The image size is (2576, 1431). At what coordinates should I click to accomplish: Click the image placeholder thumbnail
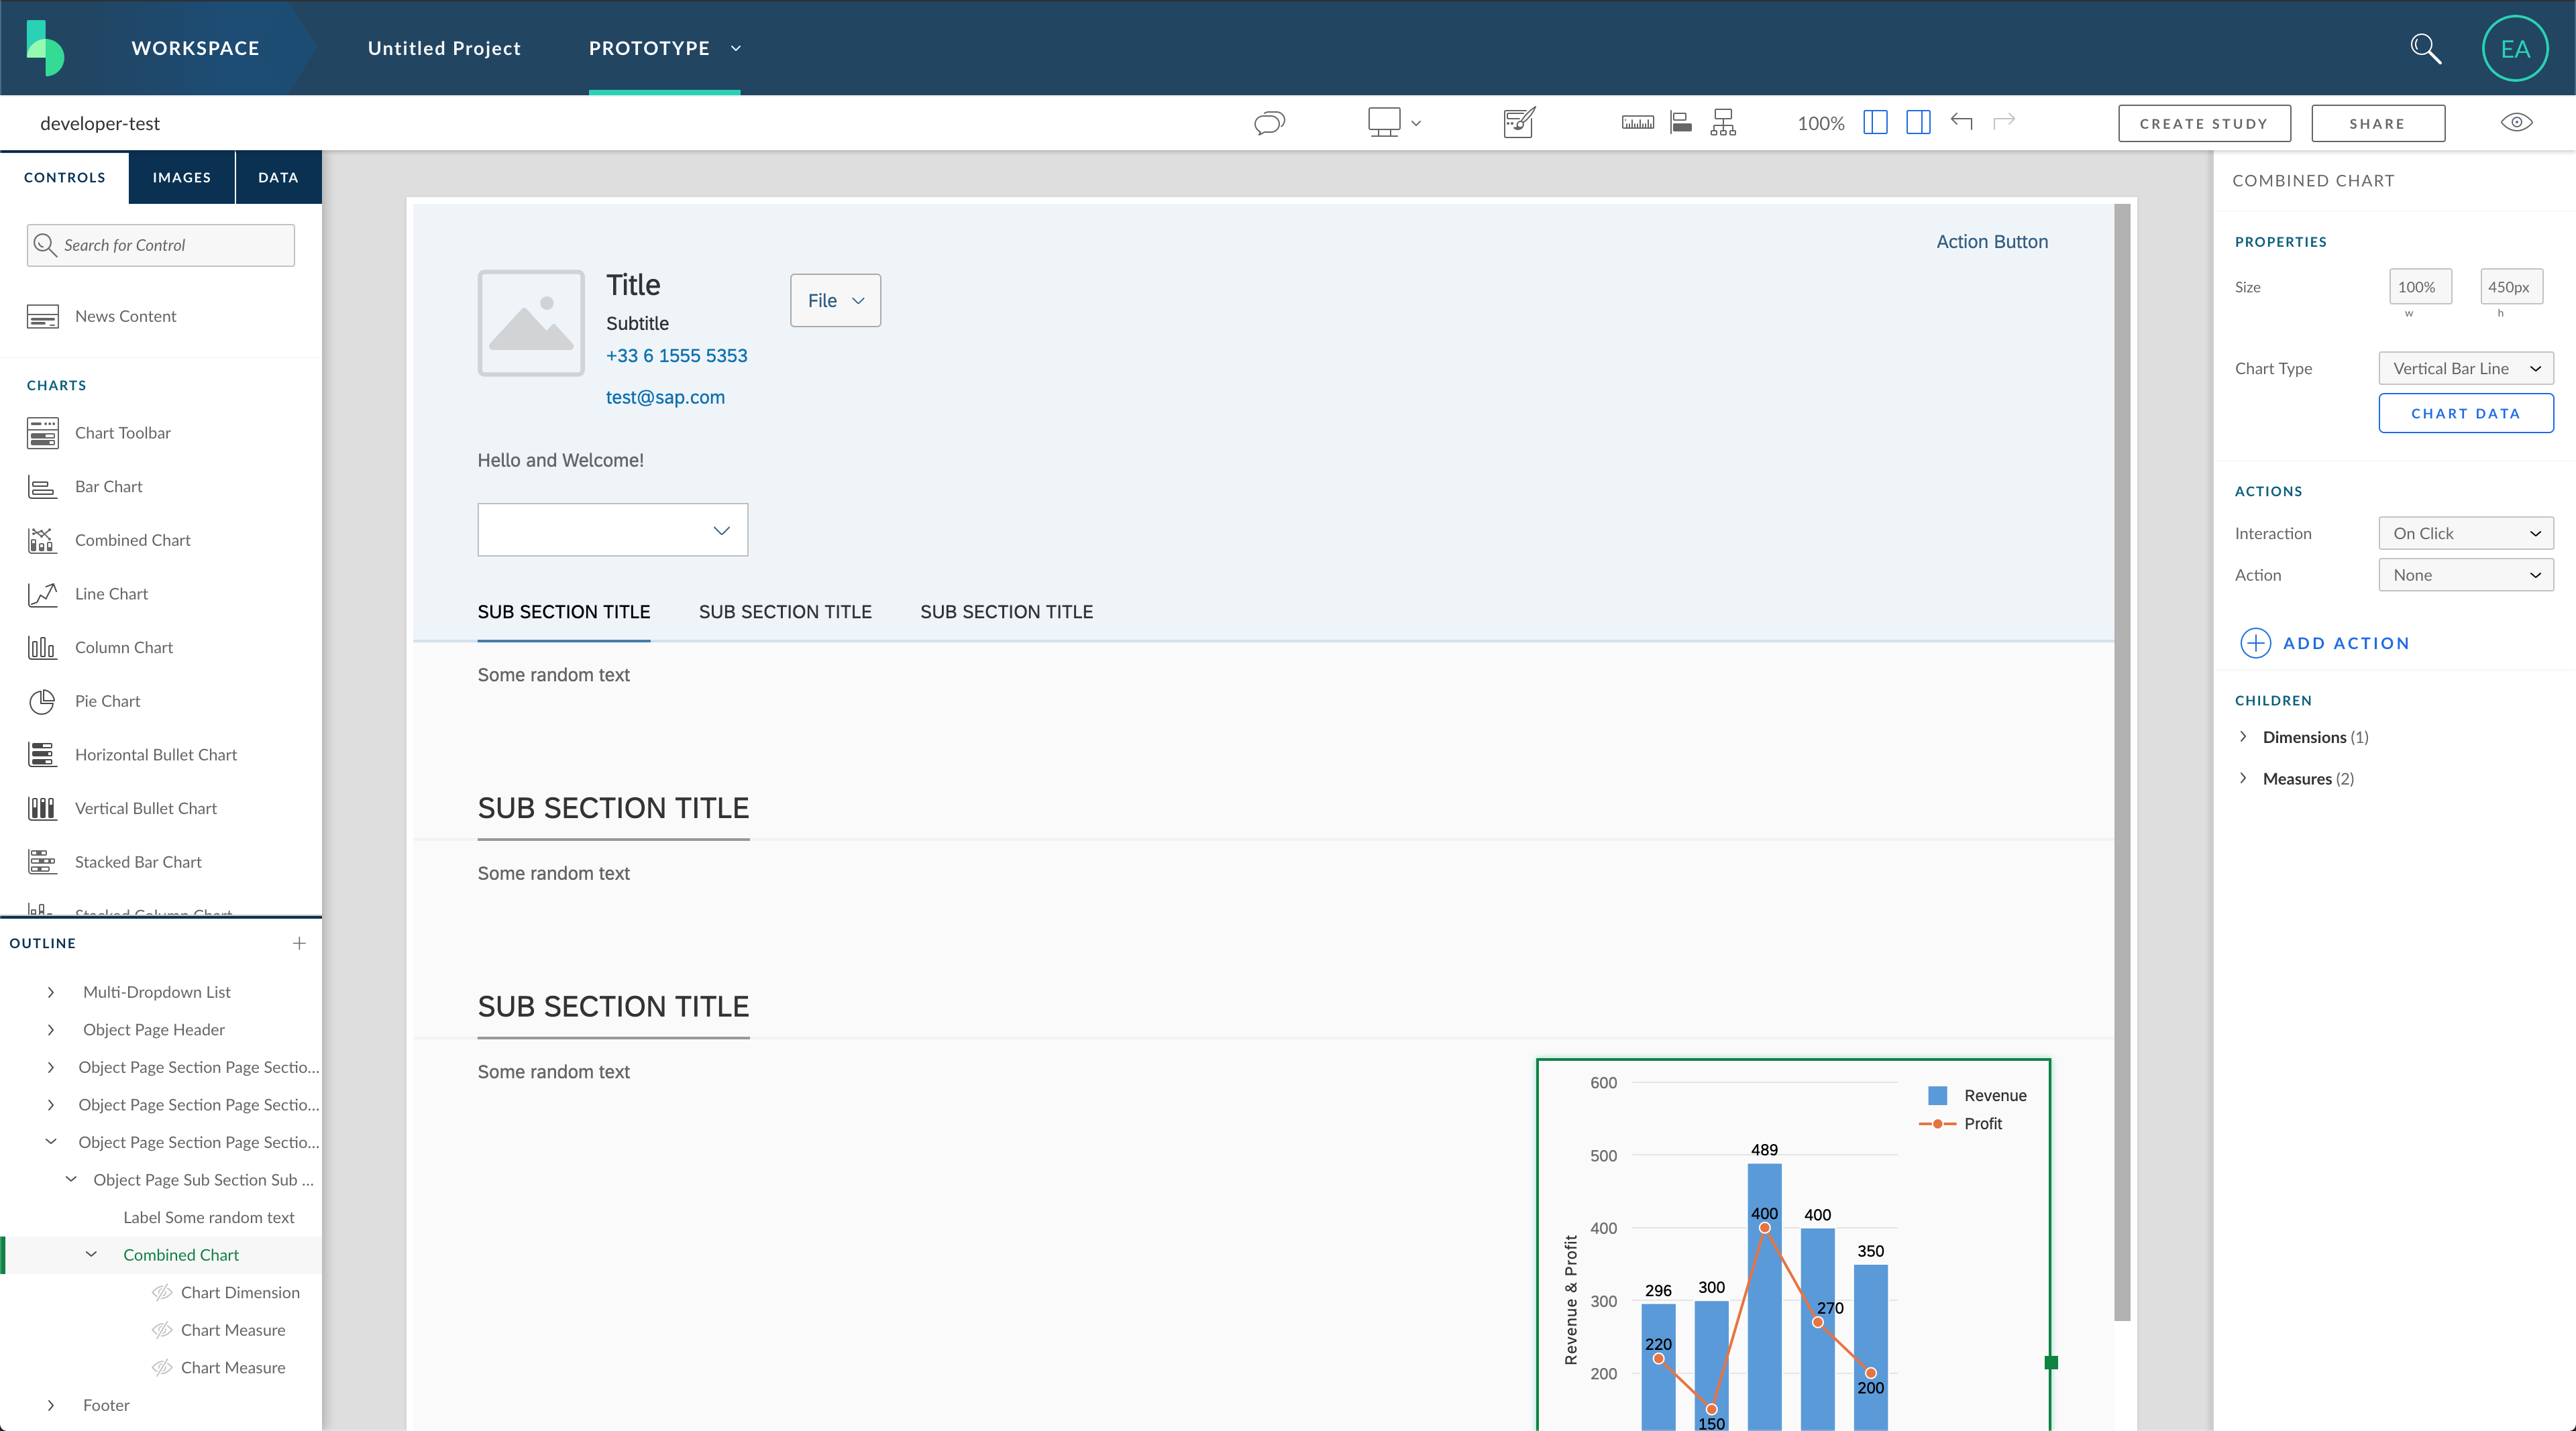point(531,323)
